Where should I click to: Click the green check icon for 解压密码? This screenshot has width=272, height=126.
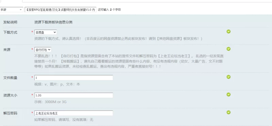click(x=228, y=112)
